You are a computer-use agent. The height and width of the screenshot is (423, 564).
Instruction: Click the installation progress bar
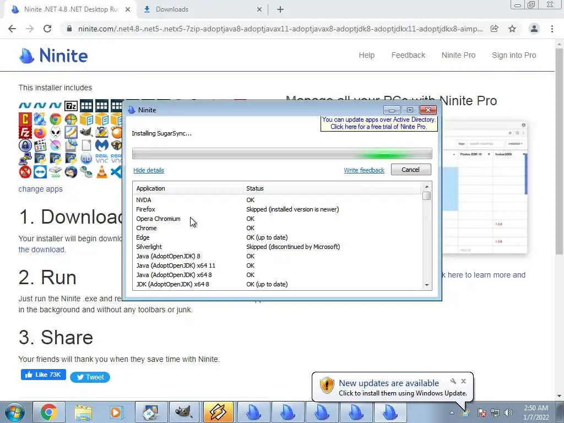click(x=282, y=154)
